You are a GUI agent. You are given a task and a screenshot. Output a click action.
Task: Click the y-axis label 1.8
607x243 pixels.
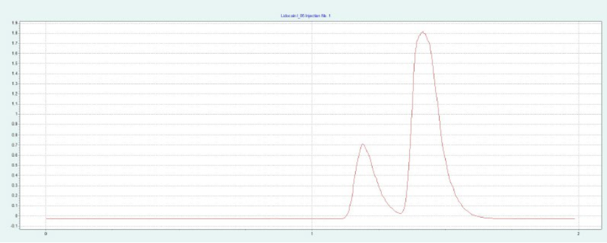click(x=15, y=33)
